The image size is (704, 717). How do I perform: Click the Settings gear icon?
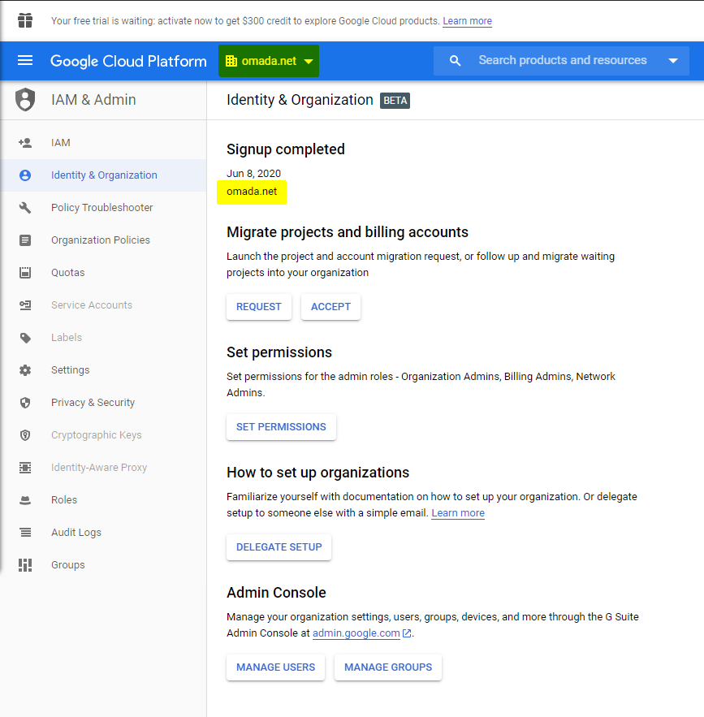point(25,370)
